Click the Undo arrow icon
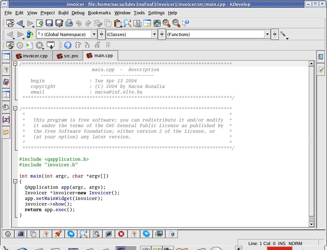The image size is (327, 250). pos(79,23)
